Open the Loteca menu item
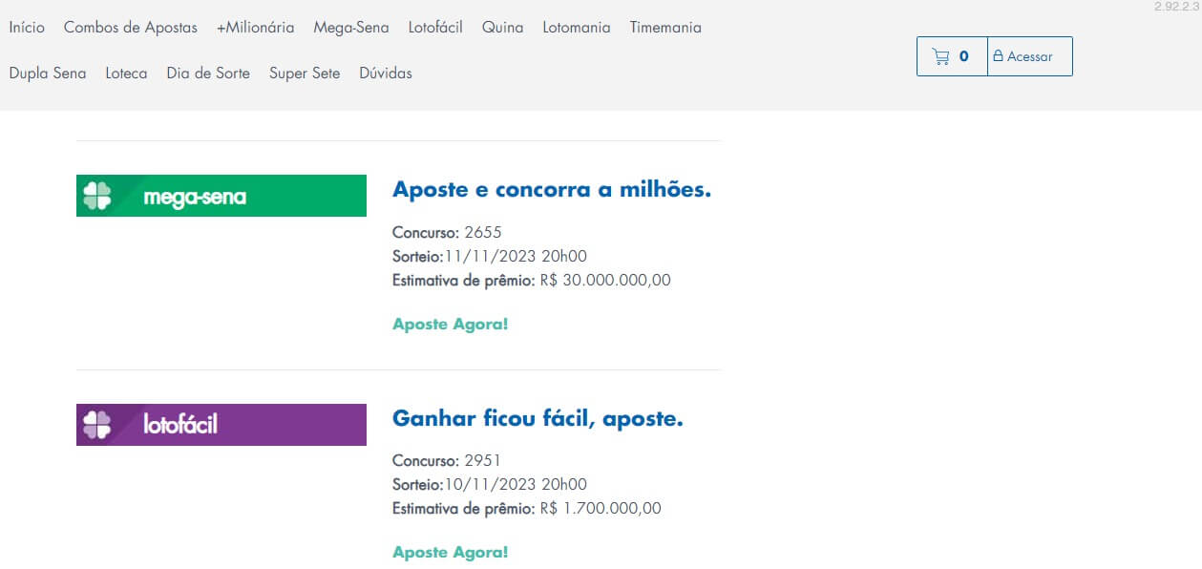The image size is (1202, 569). pos(126,74)
